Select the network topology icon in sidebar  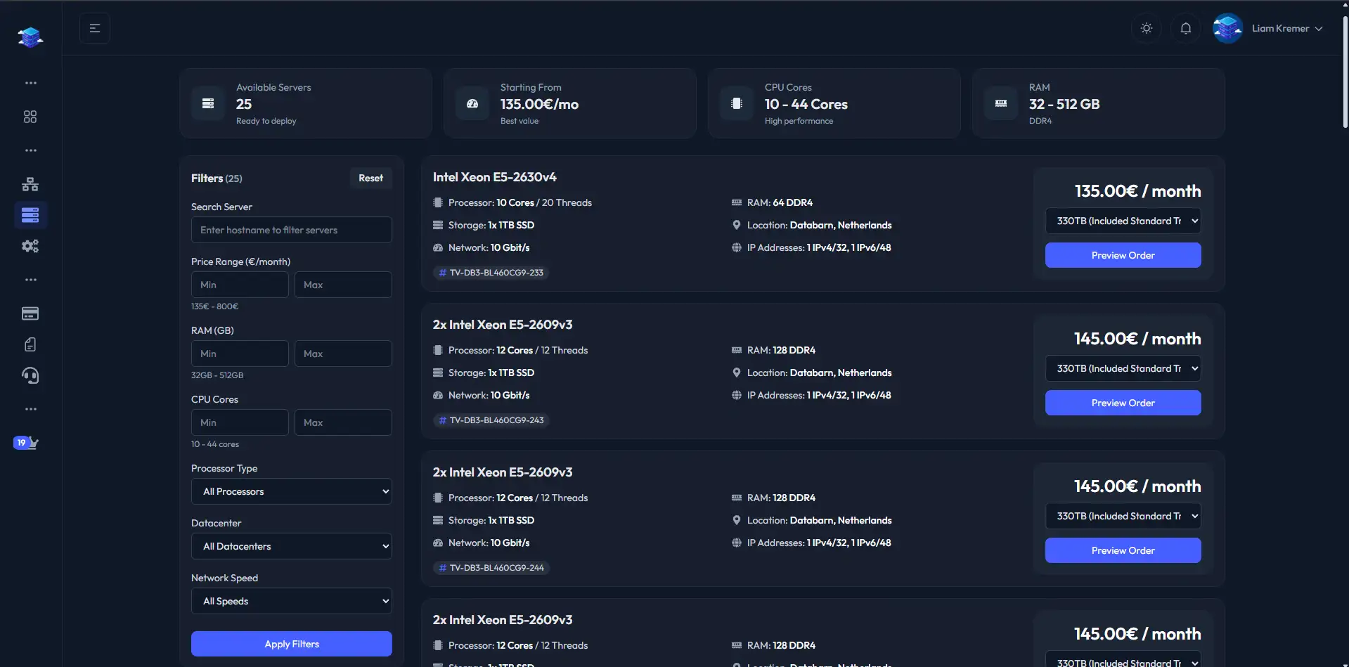click(30, 184)
